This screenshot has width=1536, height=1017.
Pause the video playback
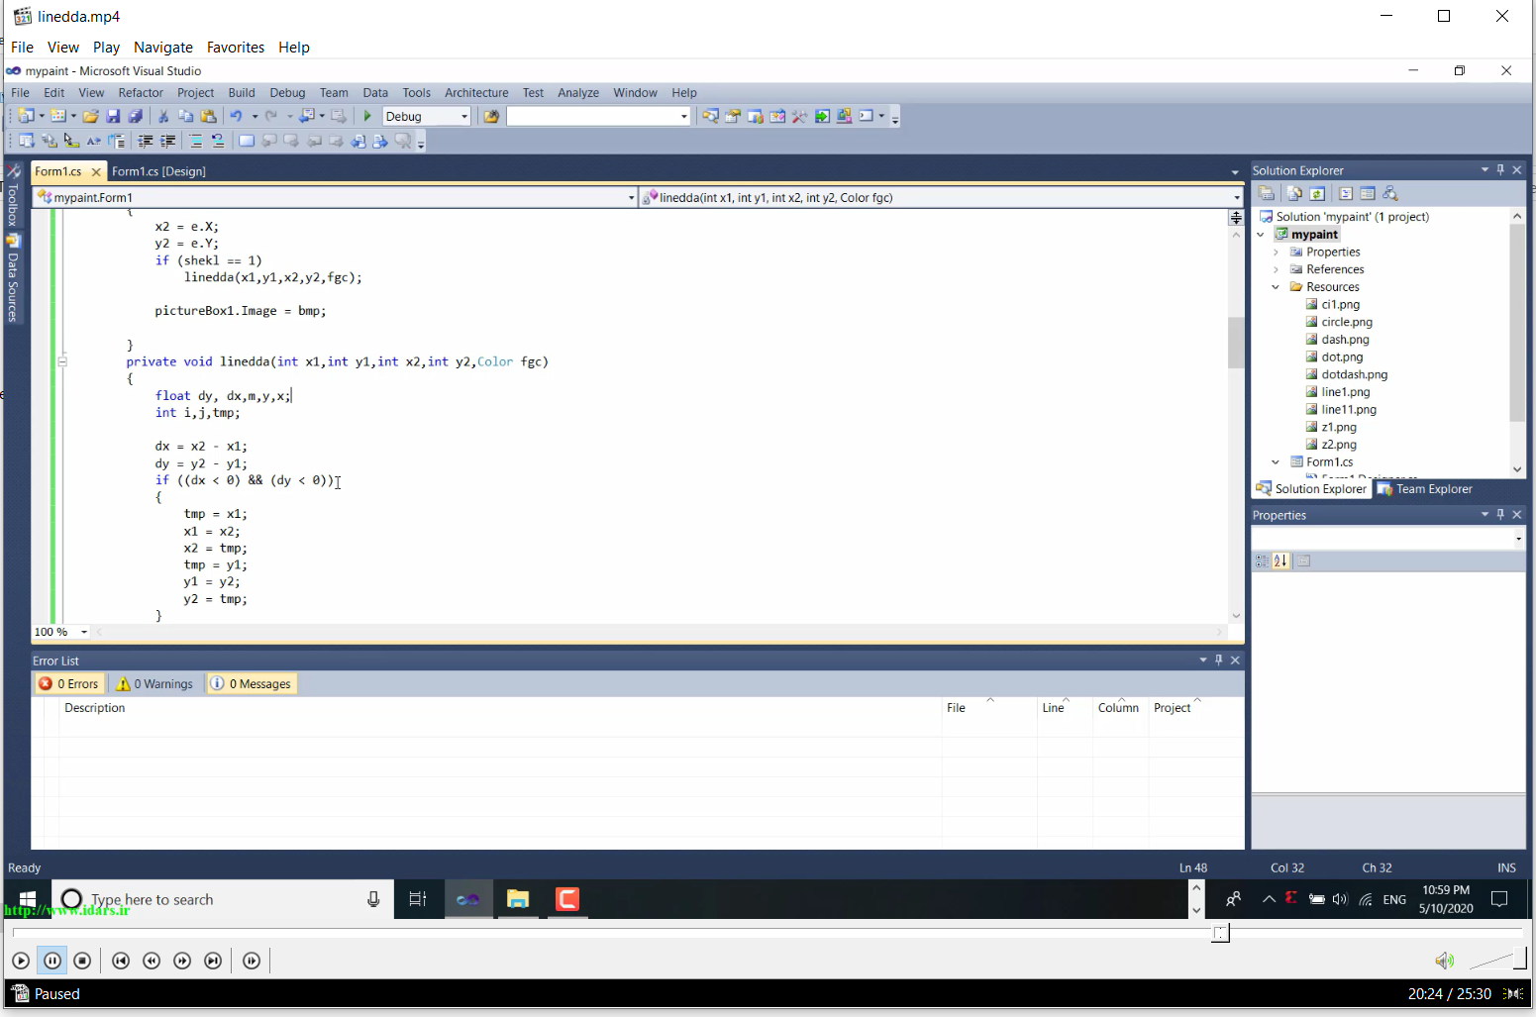[x=52, y=960]
